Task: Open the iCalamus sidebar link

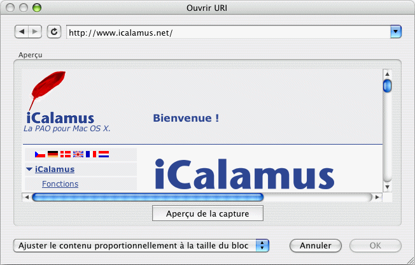Action: (x=55, y=169)
